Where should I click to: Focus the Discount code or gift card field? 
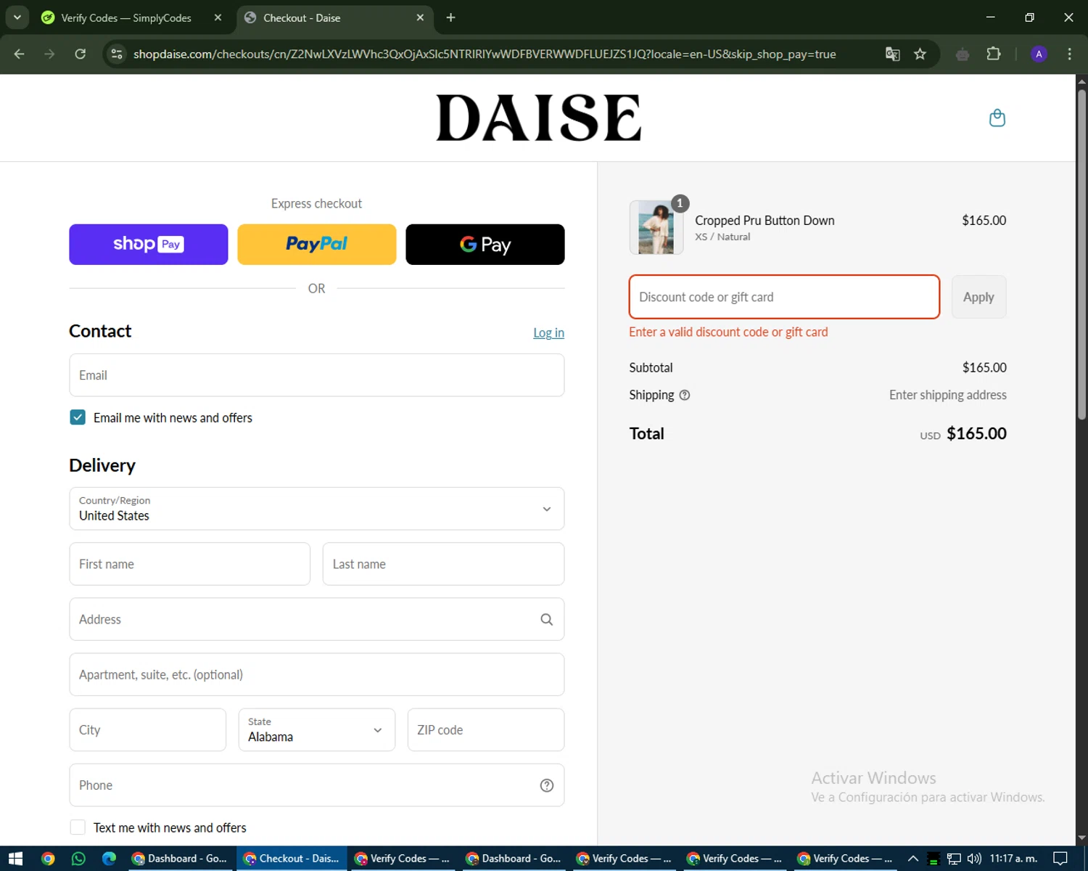[x=784, y=297]
